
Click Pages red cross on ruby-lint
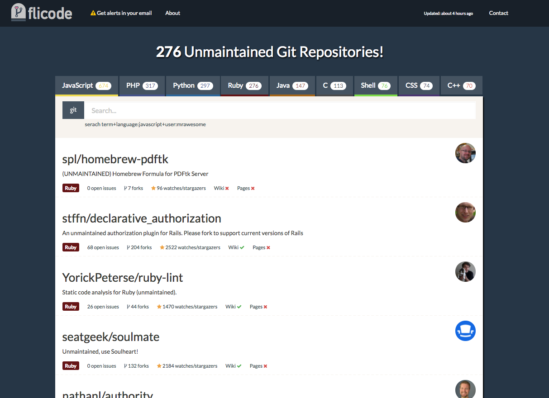265,307
